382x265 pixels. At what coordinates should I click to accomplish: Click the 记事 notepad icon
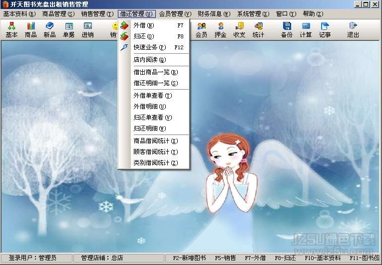(325, 30)
